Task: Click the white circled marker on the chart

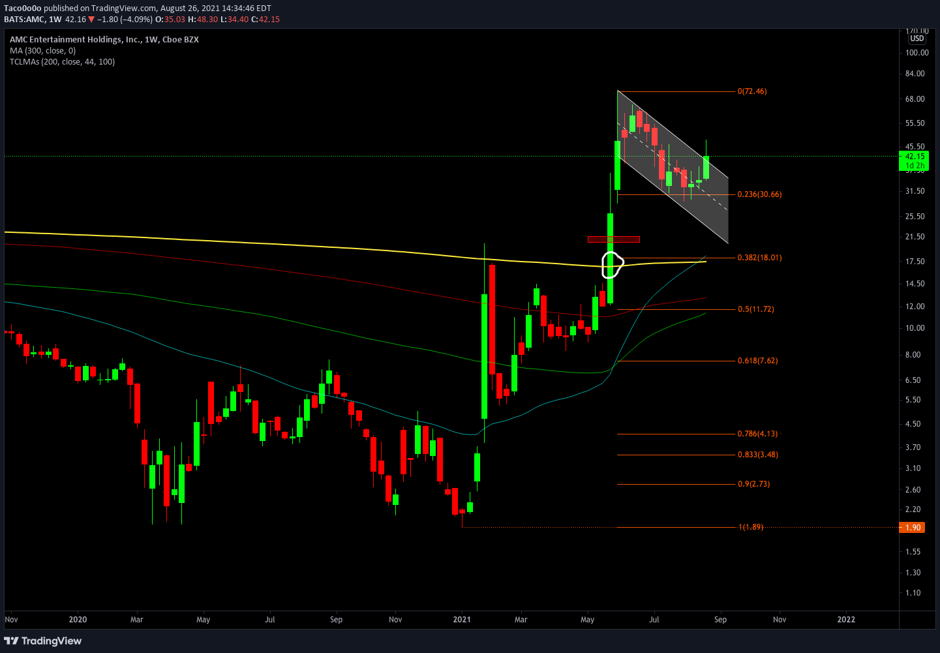Action: pos(612,264)
